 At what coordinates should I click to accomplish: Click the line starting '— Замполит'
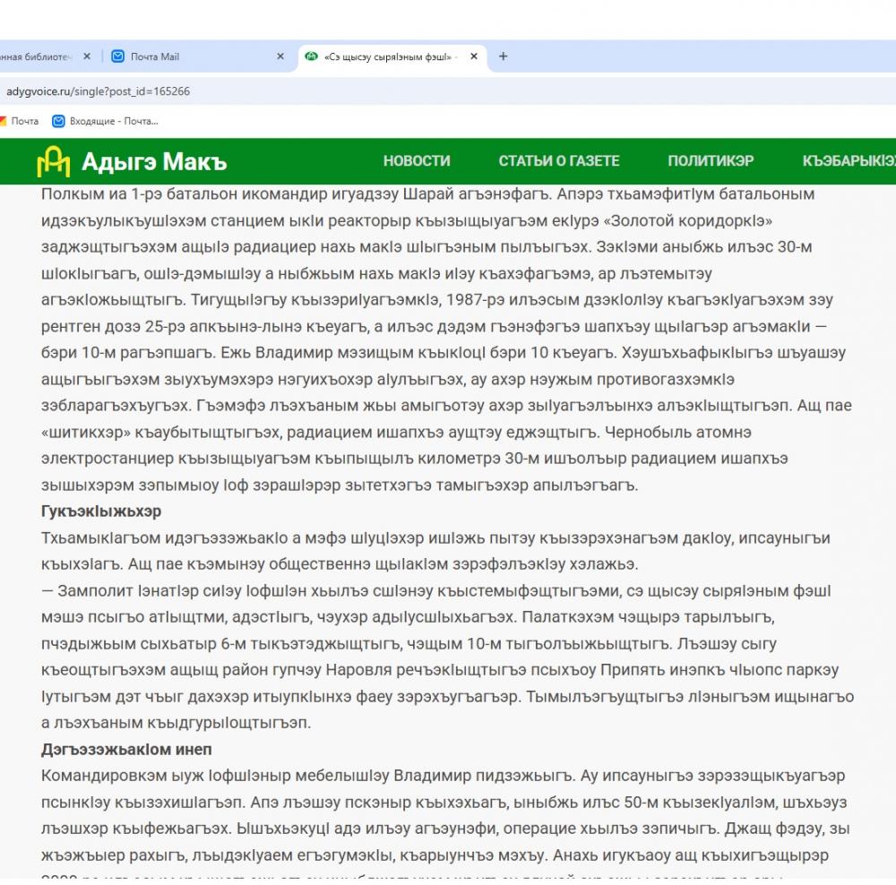coord(436,591)
